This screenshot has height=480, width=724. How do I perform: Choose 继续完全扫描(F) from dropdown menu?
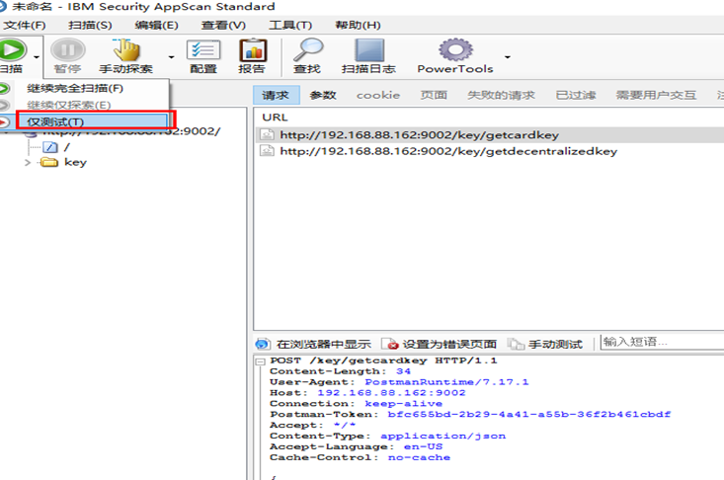75,88
